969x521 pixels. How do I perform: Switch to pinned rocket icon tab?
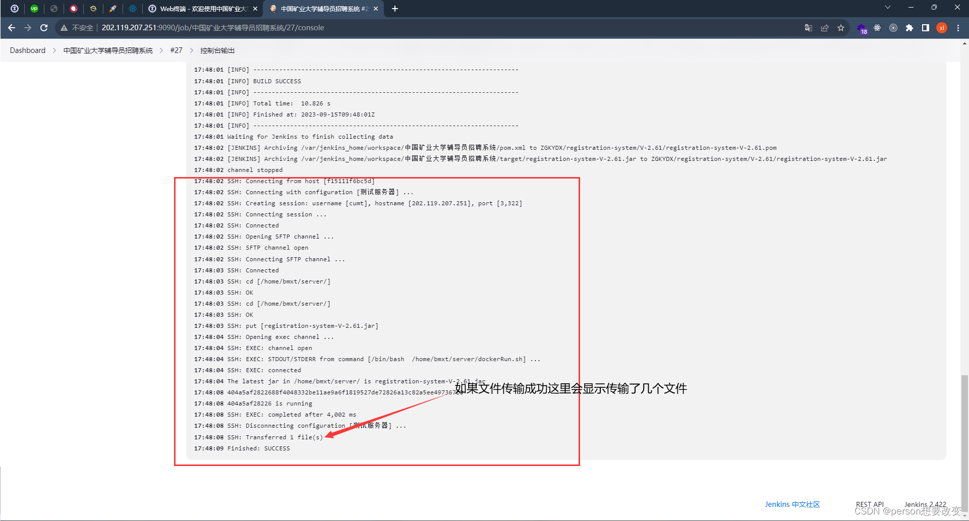(x=113, y=9)
